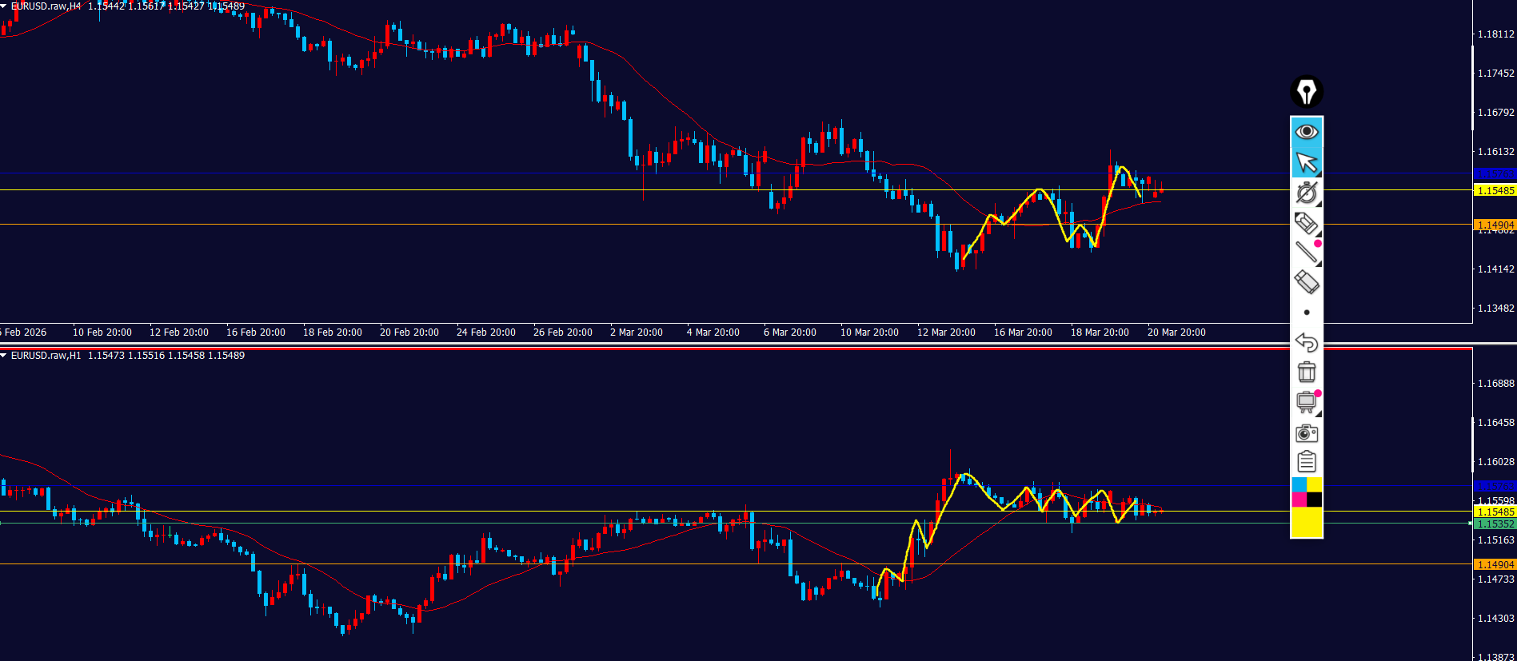Image resolution: width=1517 pixels, height=661 pixels.
Task: Click the green 1.15352 price label
Action: (x=1494, y=524)
